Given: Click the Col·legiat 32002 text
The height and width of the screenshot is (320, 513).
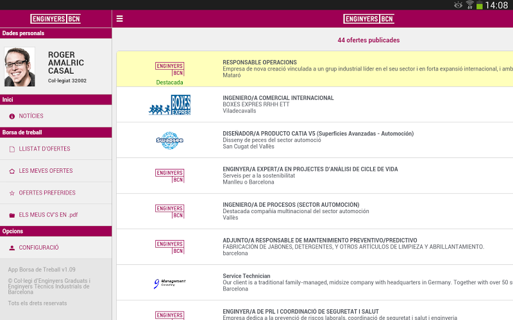Looking at the screenshot, I should pyautogui.click(x=67, y=81).
